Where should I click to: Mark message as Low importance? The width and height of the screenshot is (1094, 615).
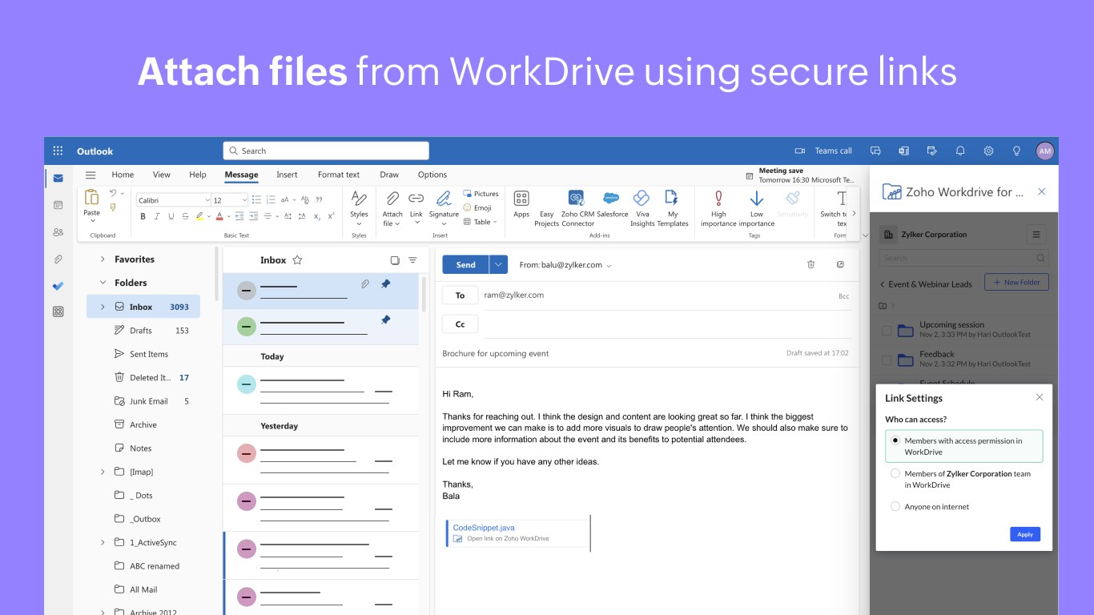(756, 208)
